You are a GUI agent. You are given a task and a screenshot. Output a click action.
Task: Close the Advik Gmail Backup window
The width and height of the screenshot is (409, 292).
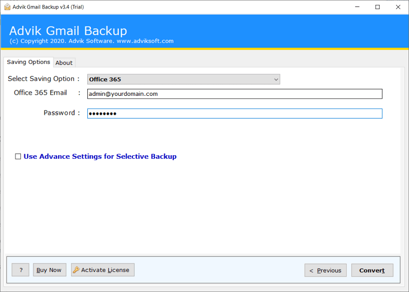pyautogui.click(x=398, y=7)
